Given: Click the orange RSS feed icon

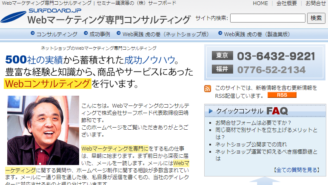Looking at the screenshot, I should pyautogui.click(x=208, y=88).
